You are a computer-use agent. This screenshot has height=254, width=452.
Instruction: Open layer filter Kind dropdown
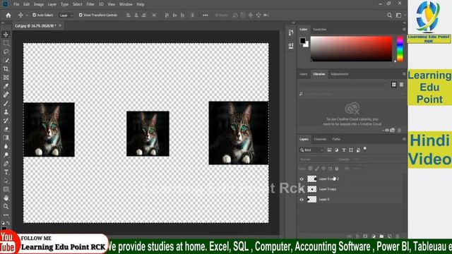tap(311, 150)
